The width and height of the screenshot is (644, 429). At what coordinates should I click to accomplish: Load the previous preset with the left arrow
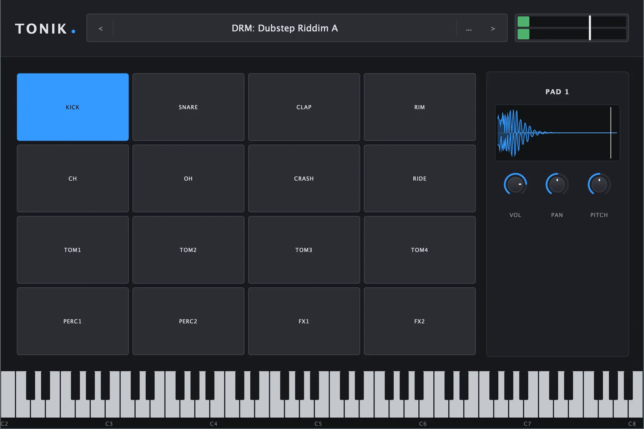pyautogui.click(x=101, y=28)
